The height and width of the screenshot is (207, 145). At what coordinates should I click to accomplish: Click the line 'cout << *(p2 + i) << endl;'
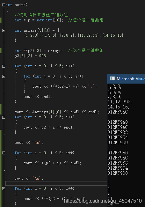pos(52,163)
